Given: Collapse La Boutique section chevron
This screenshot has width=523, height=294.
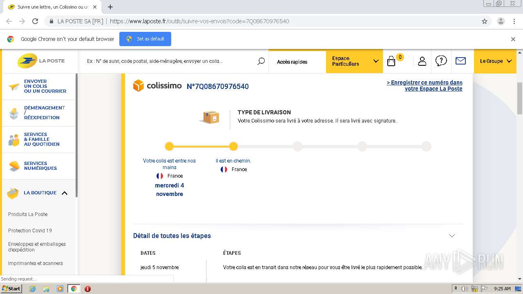Looking at the screenshot, I should (65, 193).
